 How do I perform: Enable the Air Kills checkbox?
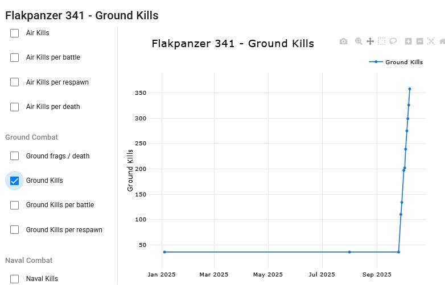[x=15, y=33]
